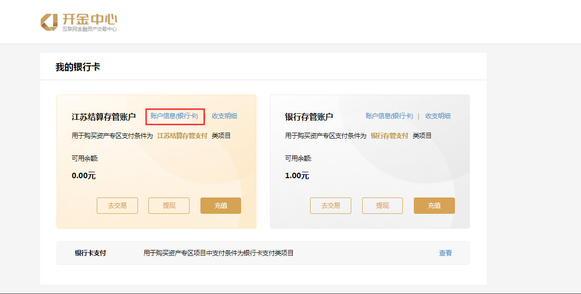This screenshot has width=581, height=294.
Task: Open 收支明细 for 江苏结算存管账户
Action: tap(224, 116)
